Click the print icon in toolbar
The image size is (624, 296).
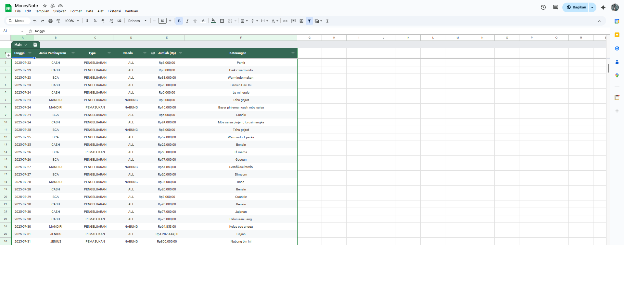[50, 21]
